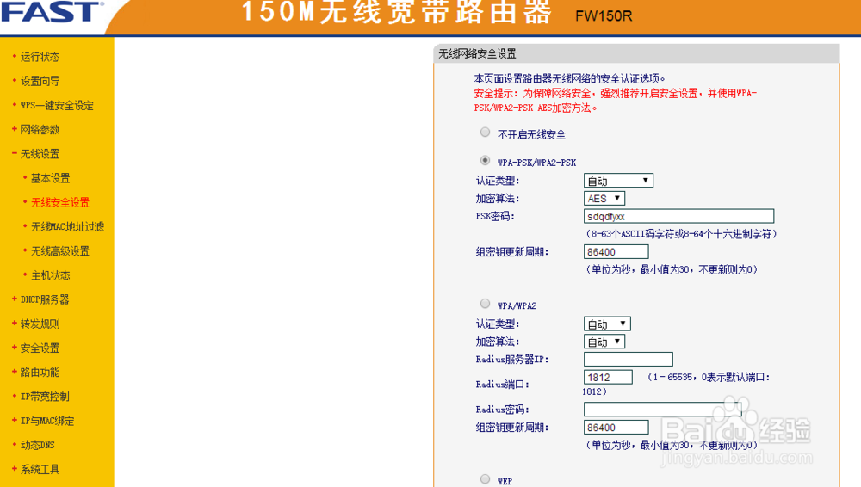Open 动态DNS menu item

tap(37, 445)
